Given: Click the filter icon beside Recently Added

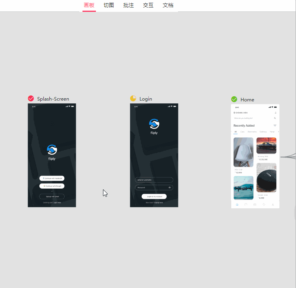Looking at the screenshot, I should coord(275,125).
